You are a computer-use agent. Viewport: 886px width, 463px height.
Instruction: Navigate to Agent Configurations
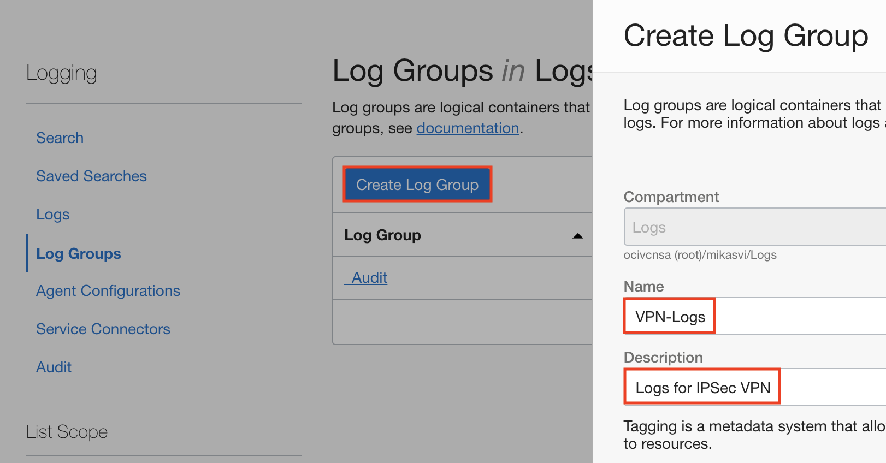tap(108, 291)
